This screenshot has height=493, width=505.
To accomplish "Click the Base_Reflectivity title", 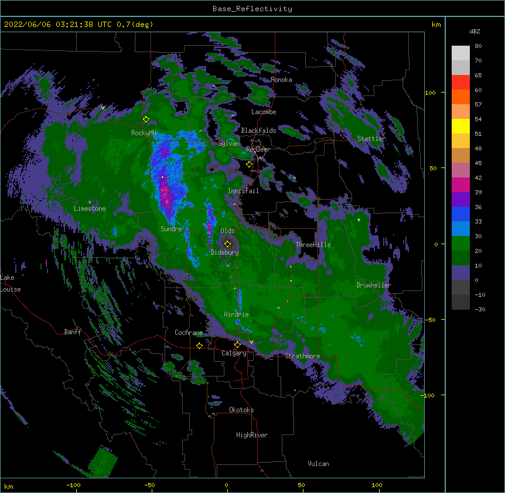I will (x=252, y=9).
